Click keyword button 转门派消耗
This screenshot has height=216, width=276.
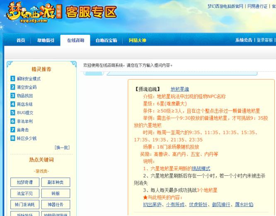[x=25, y=204]
